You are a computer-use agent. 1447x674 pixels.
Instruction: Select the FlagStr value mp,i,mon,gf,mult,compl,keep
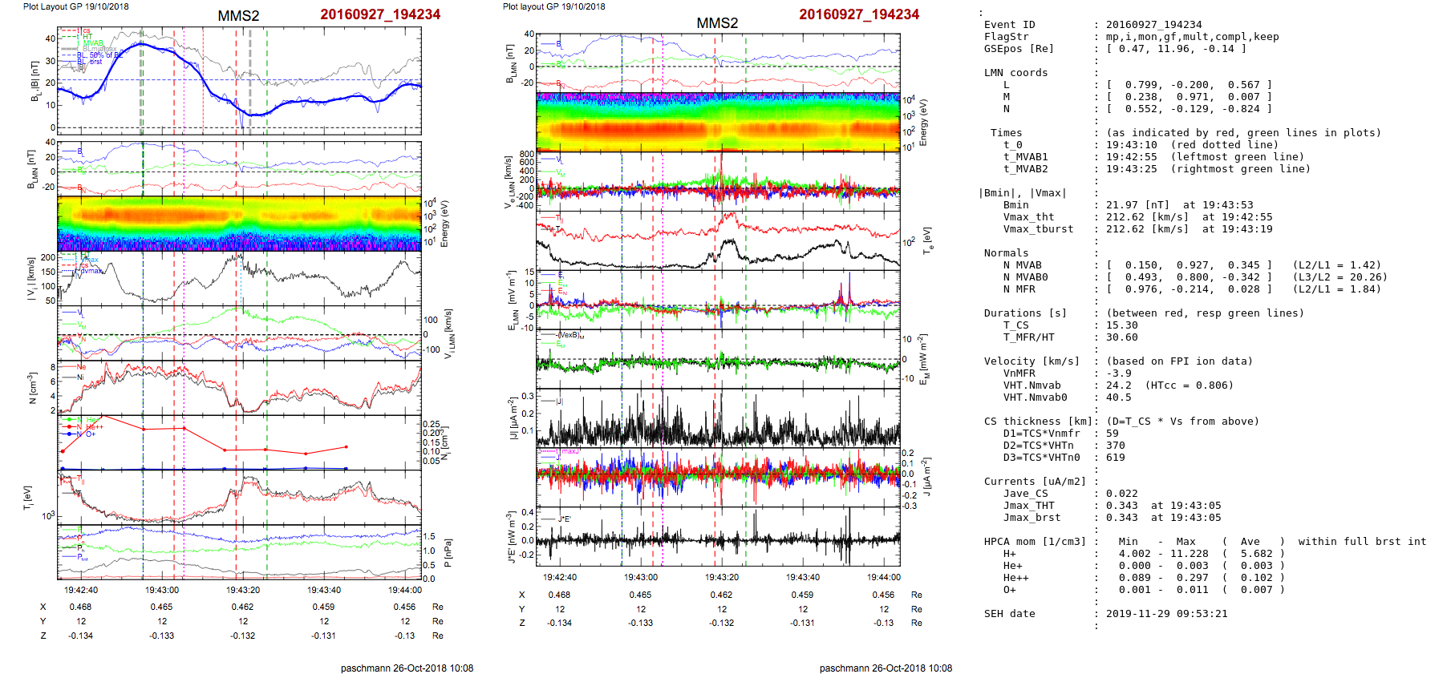(x=1193, y=37)
